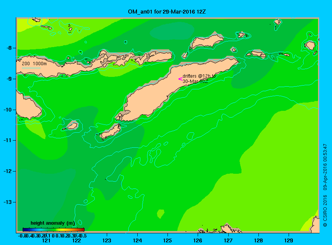
Task: Click the '0.5' value on the color scale
Action: (x=83, y=236)
